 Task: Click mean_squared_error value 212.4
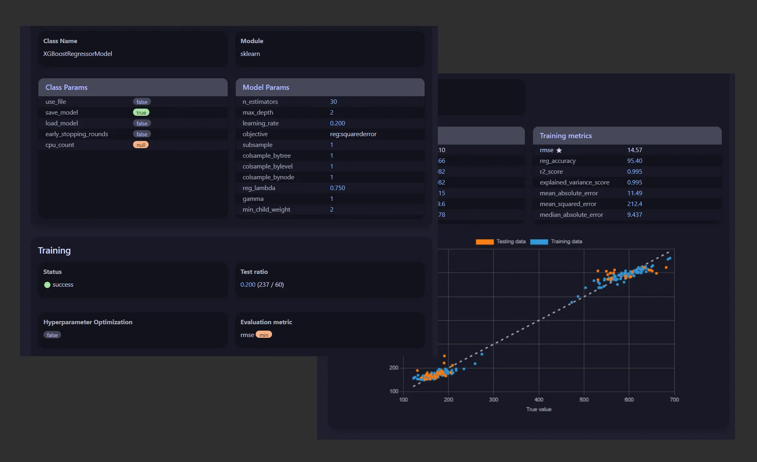(x=635, y=204)
